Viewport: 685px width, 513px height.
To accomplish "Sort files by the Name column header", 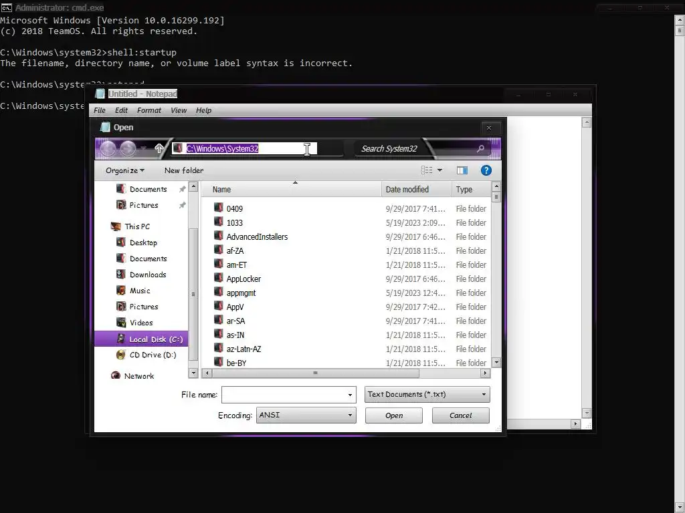I will 291,189.
